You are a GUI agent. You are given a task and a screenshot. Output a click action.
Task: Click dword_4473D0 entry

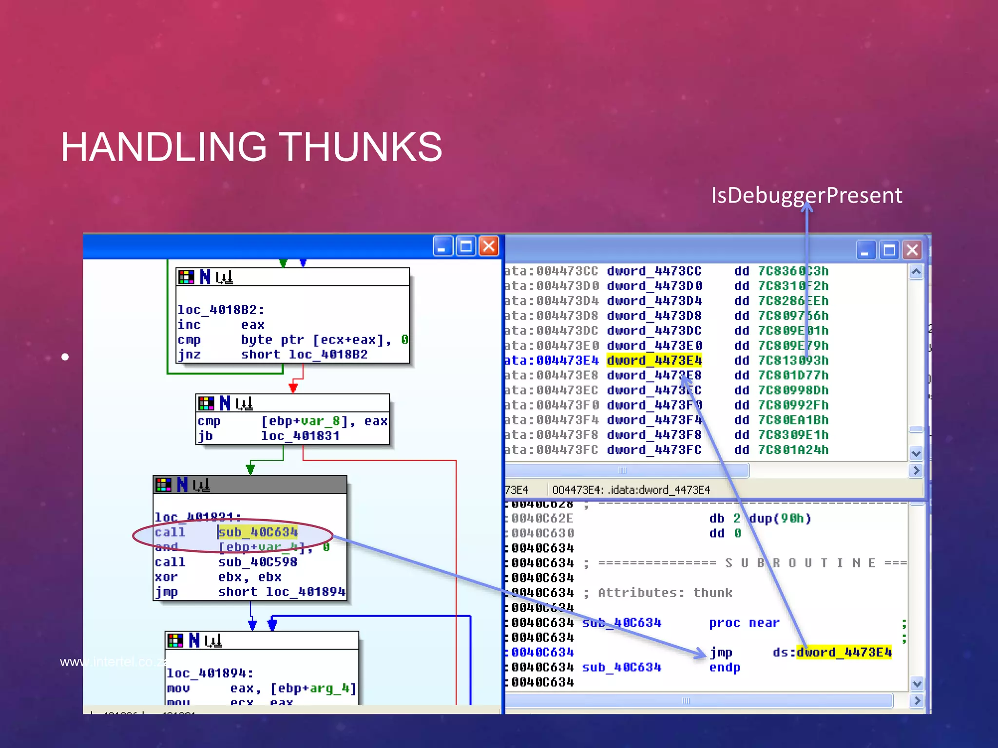[654, 286]
